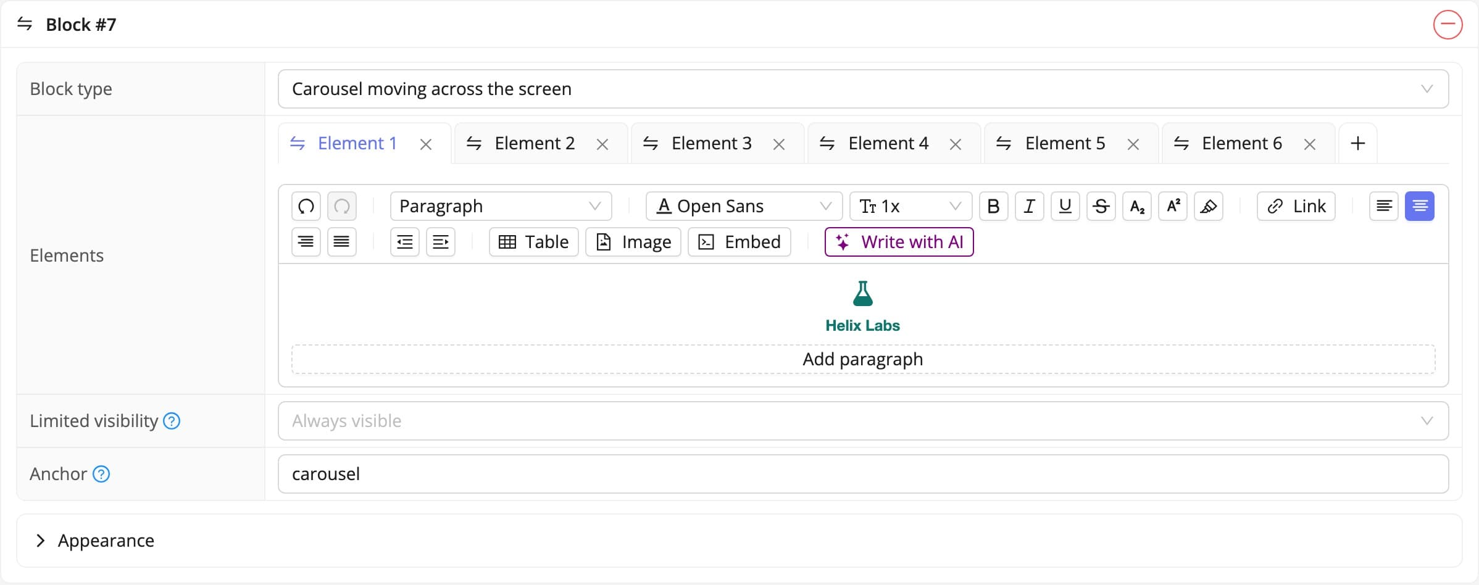Toggle strikethrough formatting

pyautogui.click(x=1101, y=206)
